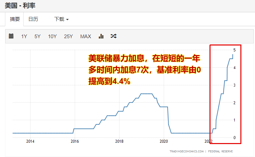The image size is (255, 157).
Task: Click the 美国 - 利率 page title
Action: (x=19, y=6)
